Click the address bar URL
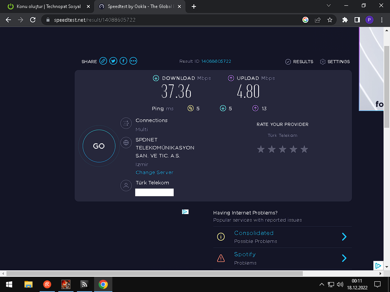The image size is (390, 292). [x=95, y=20]
